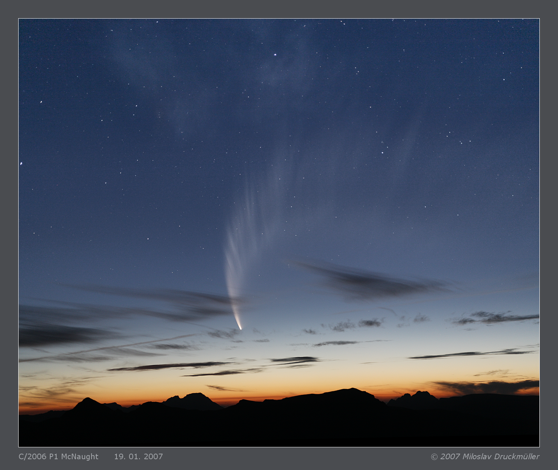Click the date "19. 01. 2007" caption
558x470 pixels.
[138, 457]
